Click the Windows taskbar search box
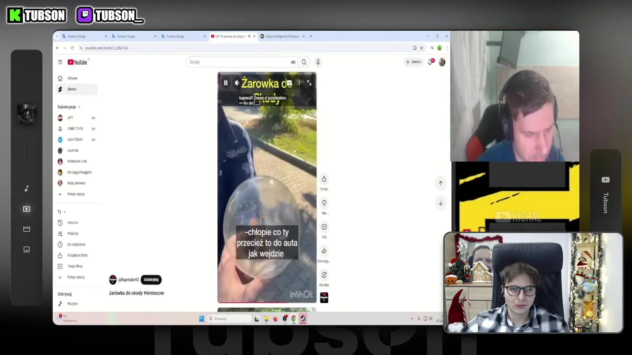 coord(229,319)
